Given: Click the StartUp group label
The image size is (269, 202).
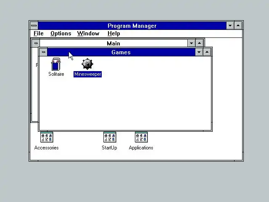Looking at the screenshot, I should (x=109, y=148).
